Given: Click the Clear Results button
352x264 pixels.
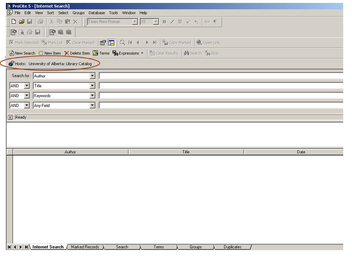Looking at the screenshot, I should [x=164, y=53].
